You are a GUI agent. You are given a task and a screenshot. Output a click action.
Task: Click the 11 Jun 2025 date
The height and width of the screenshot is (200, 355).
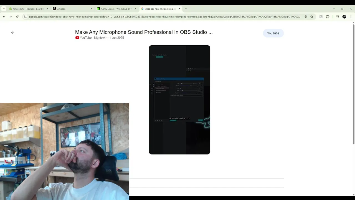(x=116, y=38)
